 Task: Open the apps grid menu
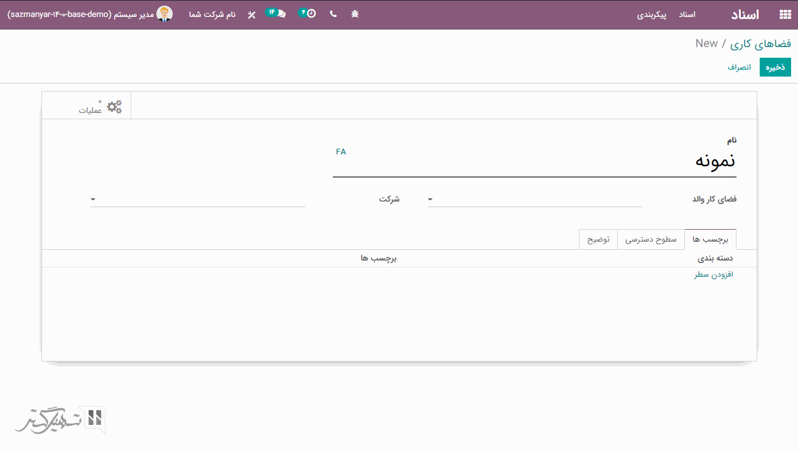tap(785, 14)
